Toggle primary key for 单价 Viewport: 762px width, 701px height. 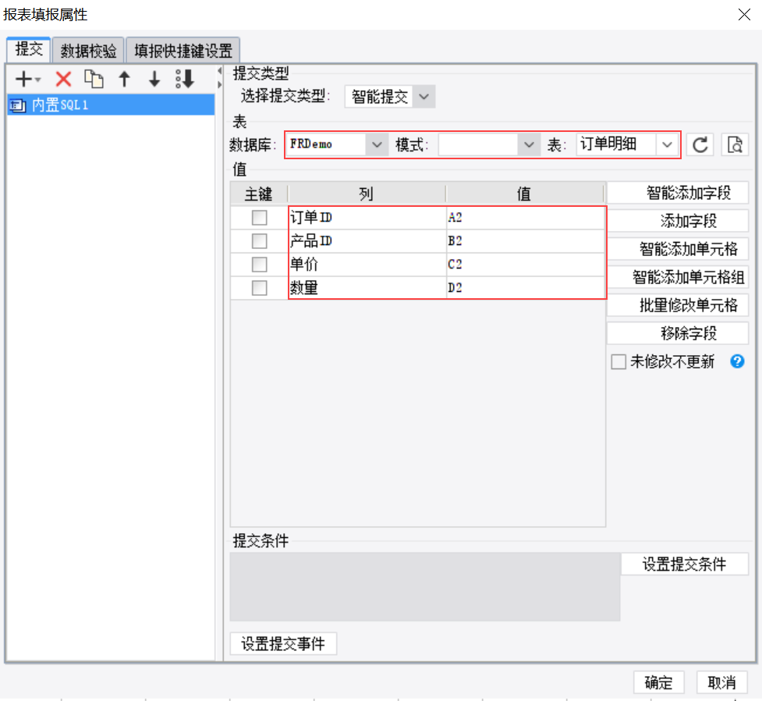[260, 264]
